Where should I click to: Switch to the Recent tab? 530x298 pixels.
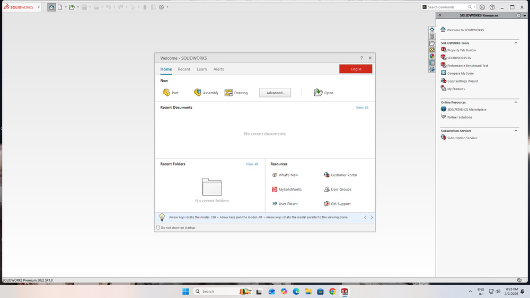point(184,69)
